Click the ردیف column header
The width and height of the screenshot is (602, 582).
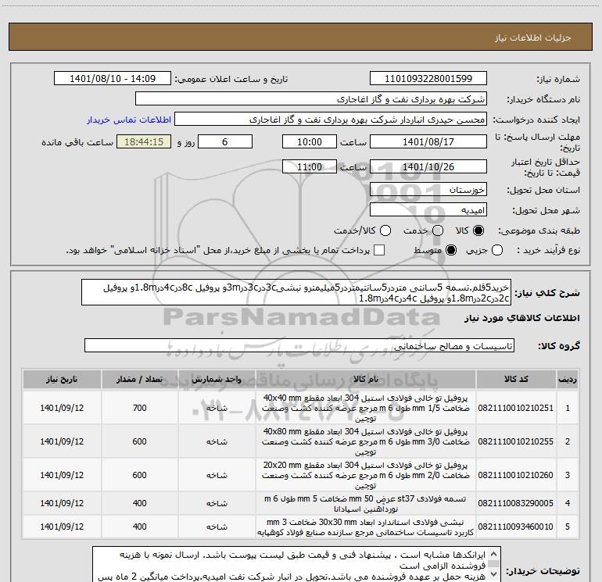pyautogui.click(x=568, y=380)
